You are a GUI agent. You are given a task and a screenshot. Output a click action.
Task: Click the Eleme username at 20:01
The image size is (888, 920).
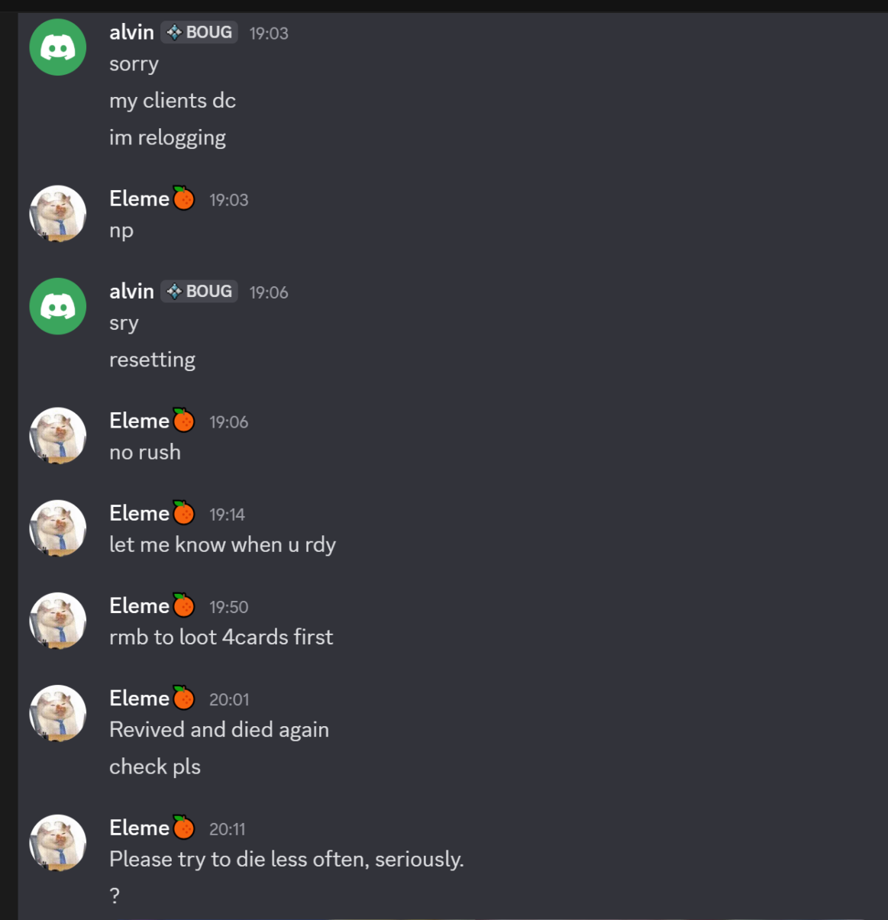coord(139,698)
